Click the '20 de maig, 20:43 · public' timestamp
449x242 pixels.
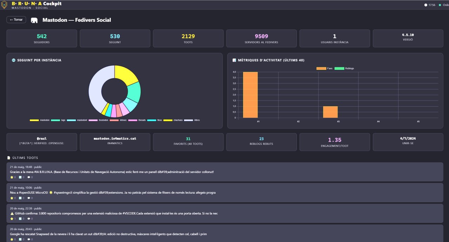26,229
